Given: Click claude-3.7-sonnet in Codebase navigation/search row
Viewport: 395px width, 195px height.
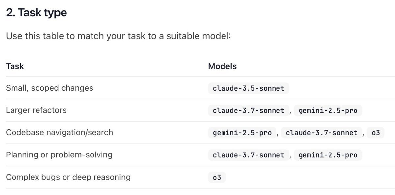Looking at the screenshot, I should pos(322,133).
